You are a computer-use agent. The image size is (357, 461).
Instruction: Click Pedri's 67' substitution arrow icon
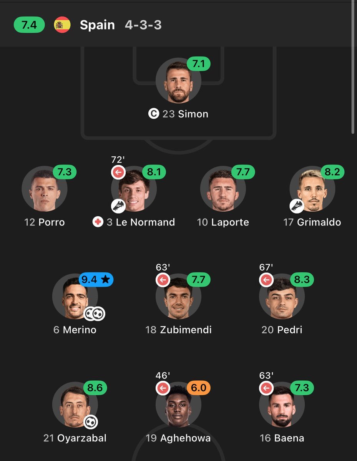266,280
